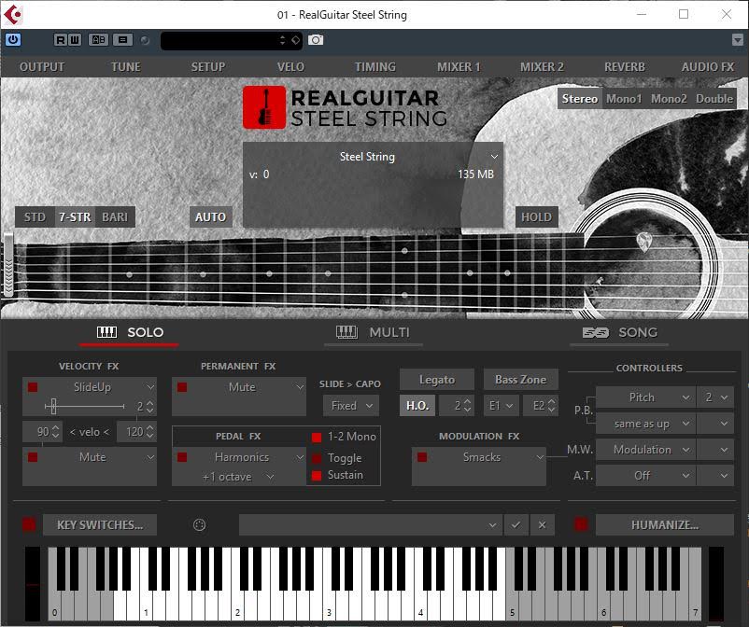Open the Pitch bend controller dropdown
Screen dimensions: 749x627
pyautogui.click(x=644, y=397)
